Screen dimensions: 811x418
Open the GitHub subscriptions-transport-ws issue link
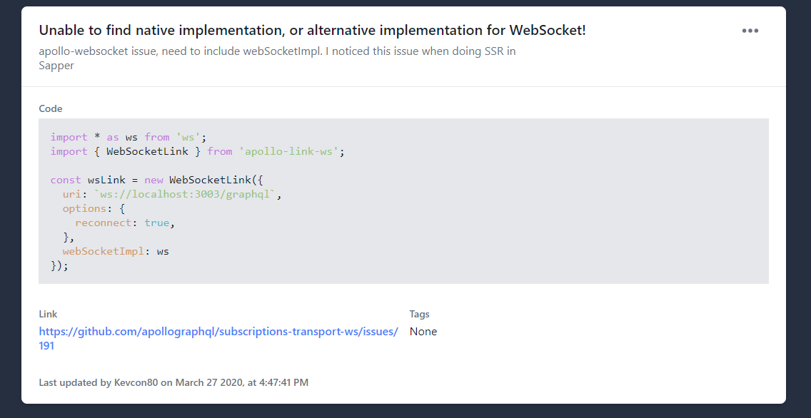(218, 338)
